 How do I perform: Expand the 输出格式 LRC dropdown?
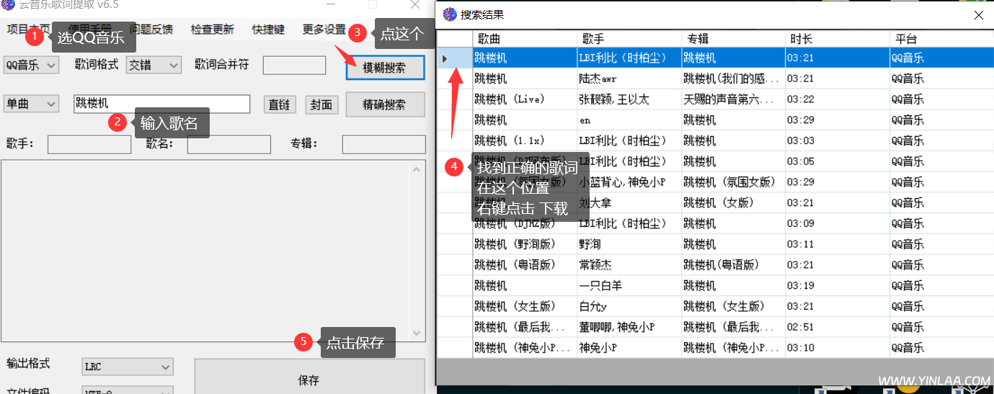pos(128,367)
